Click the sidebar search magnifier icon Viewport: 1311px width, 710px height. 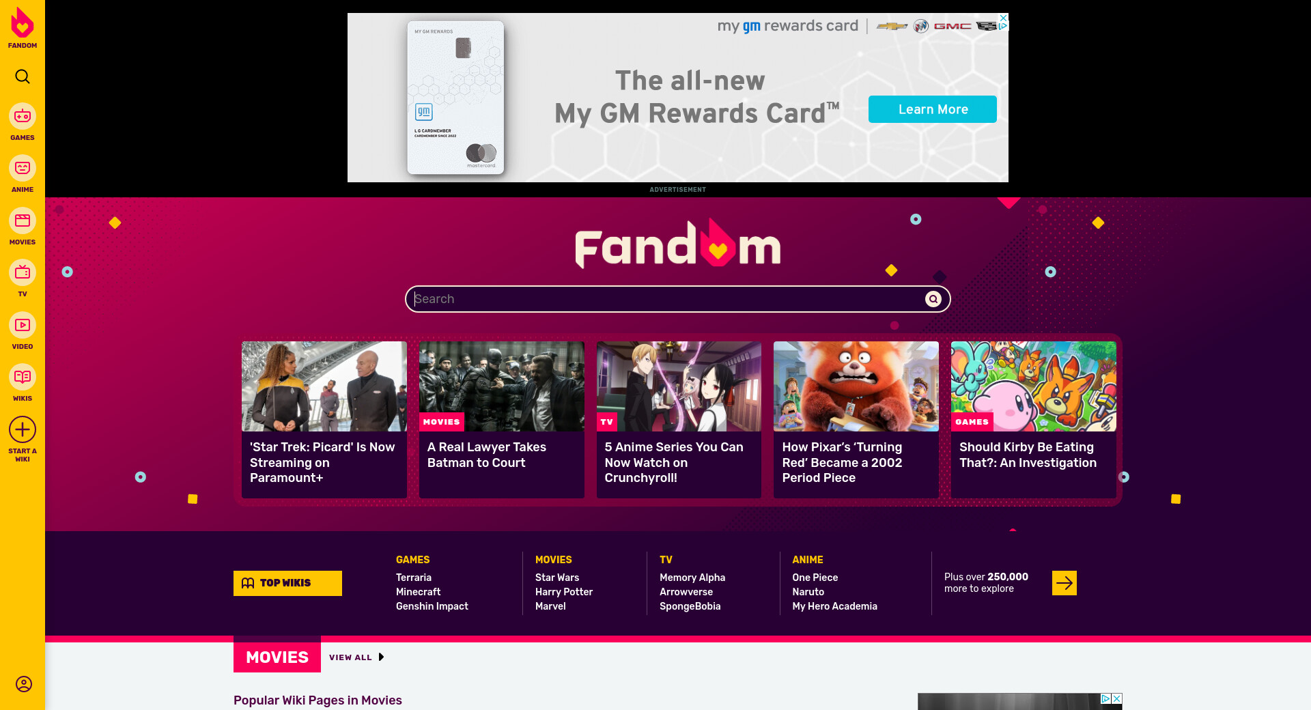pyautogui.click(x=23, y=76)
